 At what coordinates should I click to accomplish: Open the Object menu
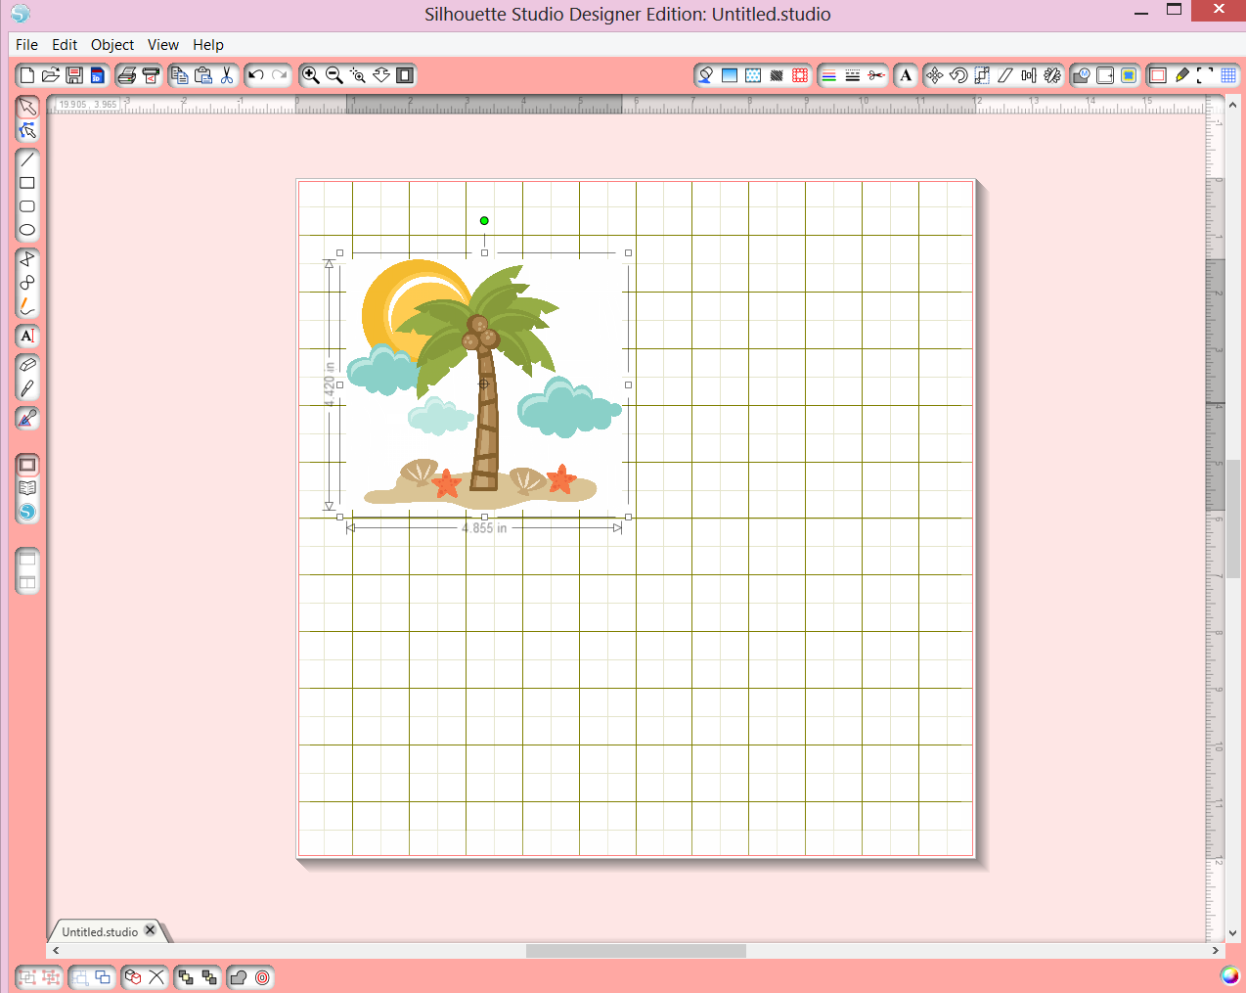point(111,44)
